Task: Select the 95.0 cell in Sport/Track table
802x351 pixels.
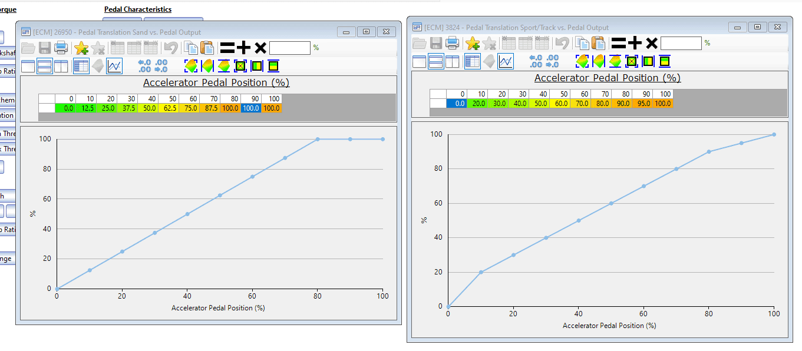Action: (642, 104)
